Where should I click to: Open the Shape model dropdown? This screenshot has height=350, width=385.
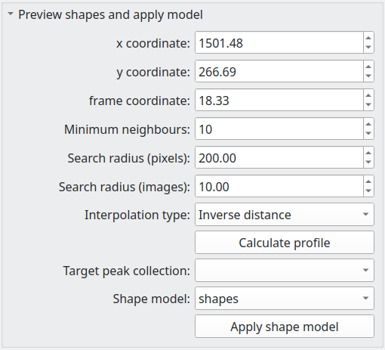click(x=285, y=299)
